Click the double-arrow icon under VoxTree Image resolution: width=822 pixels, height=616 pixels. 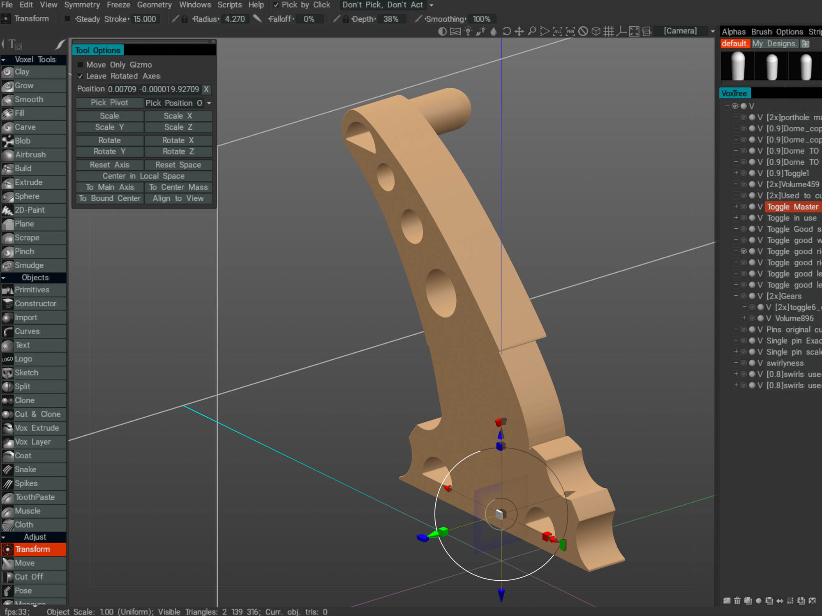coord(780,601)
